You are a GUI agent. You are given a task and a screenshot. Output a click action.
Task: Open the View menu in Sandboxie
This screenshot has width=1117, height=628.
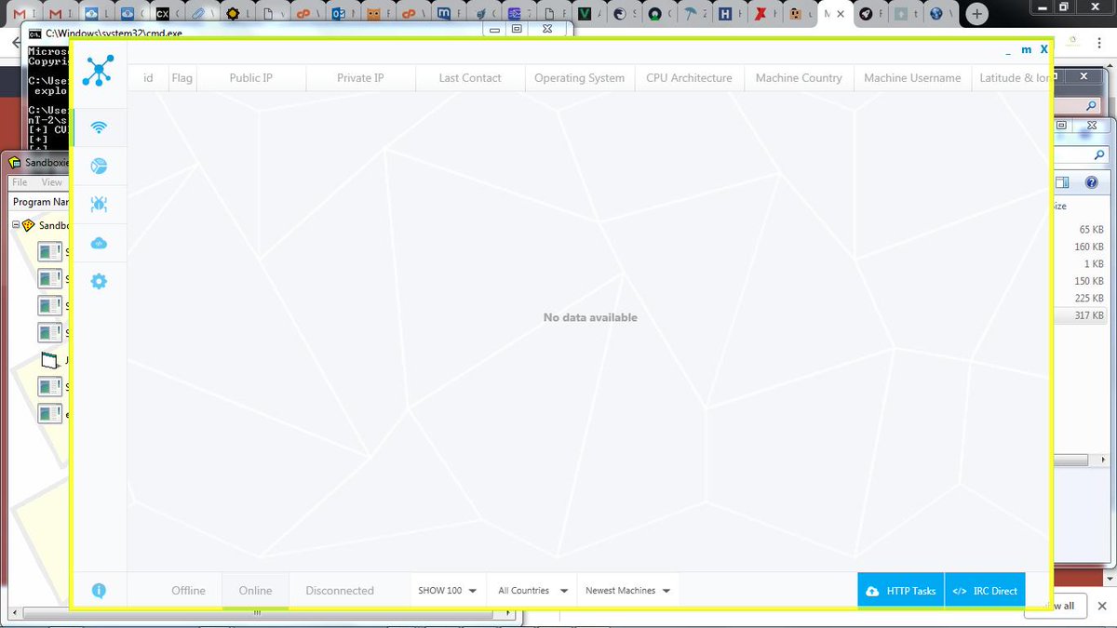pos(51,182)
